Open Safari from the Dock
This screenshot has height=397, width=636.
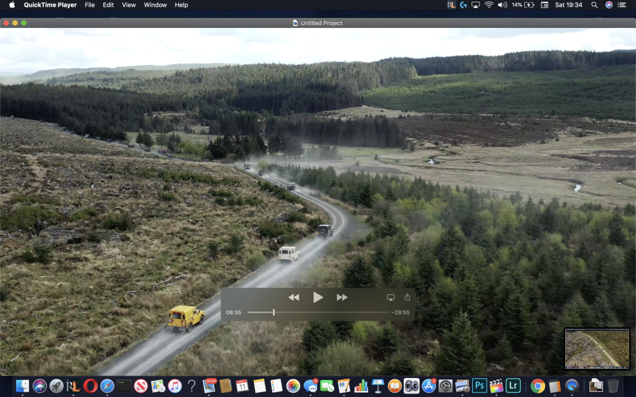tap(107, 385)
